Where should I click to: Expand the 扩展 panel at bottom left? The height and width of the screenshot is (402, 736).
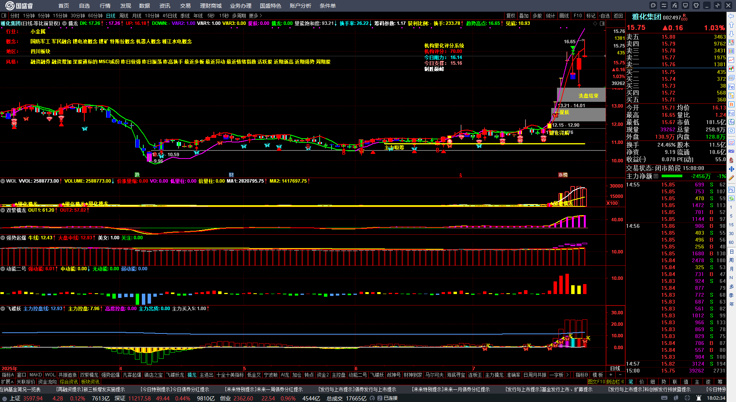coord(7,382)
